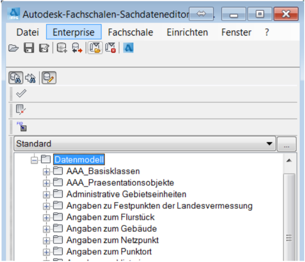Open the Fenster menu
Screen dimensions: 305x262
(236, 32)
